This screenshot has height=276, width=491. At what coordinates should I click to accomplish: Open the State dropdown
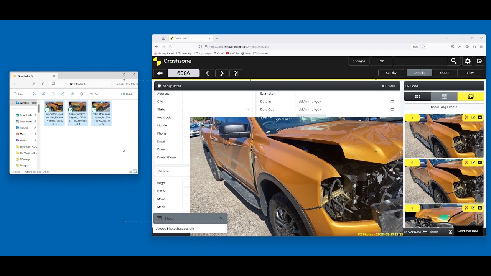click(217, 110)
